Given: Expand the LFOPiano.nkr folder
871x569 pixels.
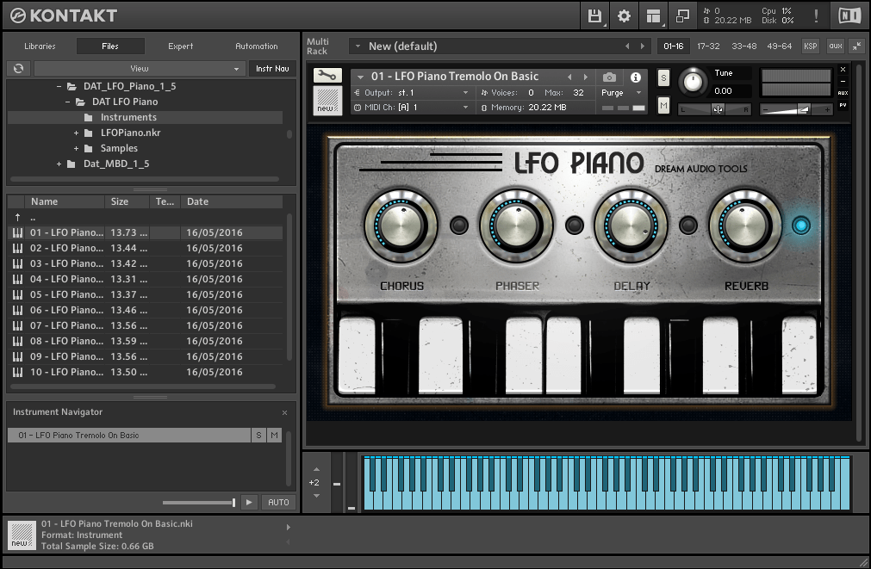Looking at the screenshot, I should click(76, 133).
